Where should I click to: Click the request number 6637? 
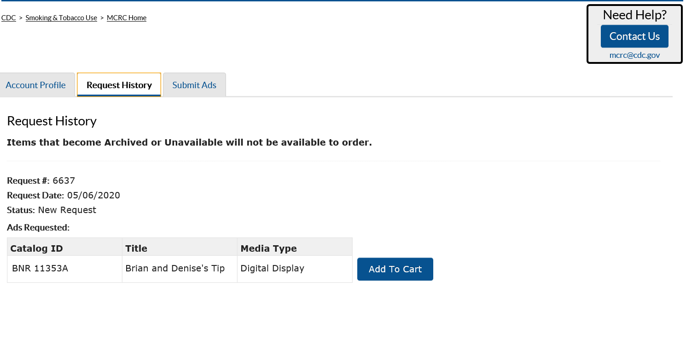point(64,180)
